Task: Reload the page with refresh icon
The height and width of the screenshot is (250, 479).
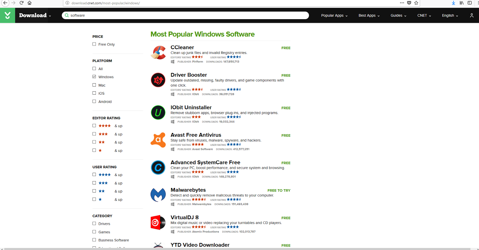Action: tap(22, 3)
